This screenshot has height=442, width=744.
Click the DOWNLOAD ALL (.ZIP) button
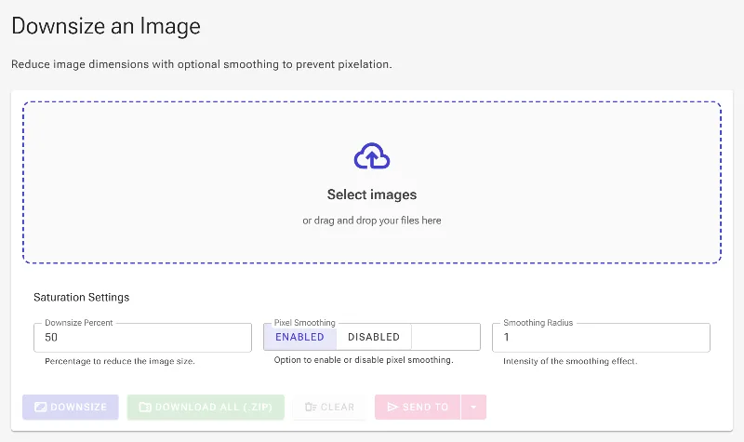point(206,407)
